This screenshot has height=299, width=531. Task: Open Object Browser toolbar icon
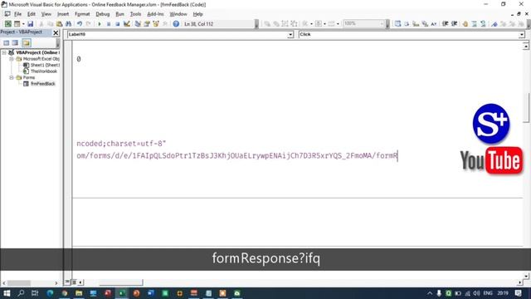[x=156, y=24]
